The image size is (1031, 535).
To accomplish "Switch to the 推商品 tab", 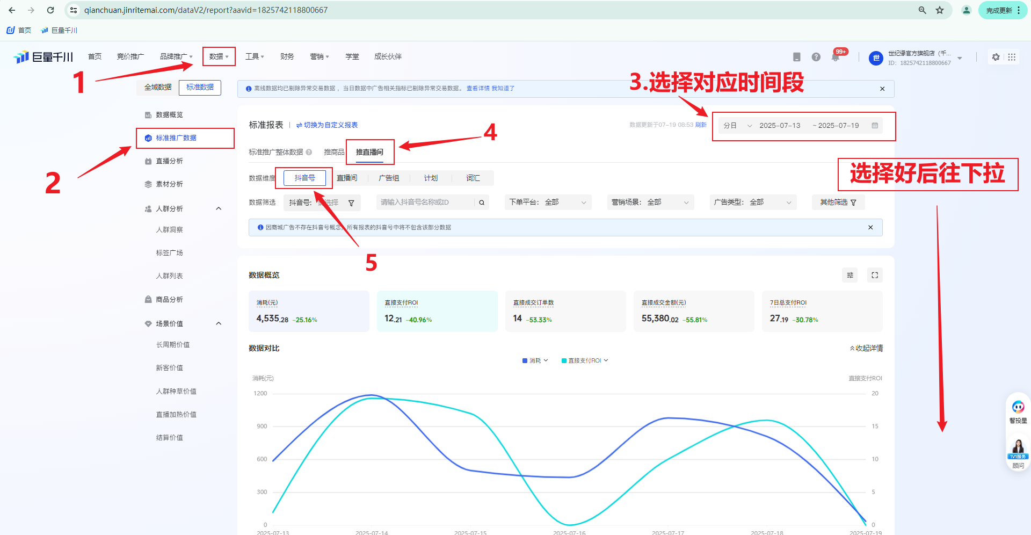I will [333, 152].
